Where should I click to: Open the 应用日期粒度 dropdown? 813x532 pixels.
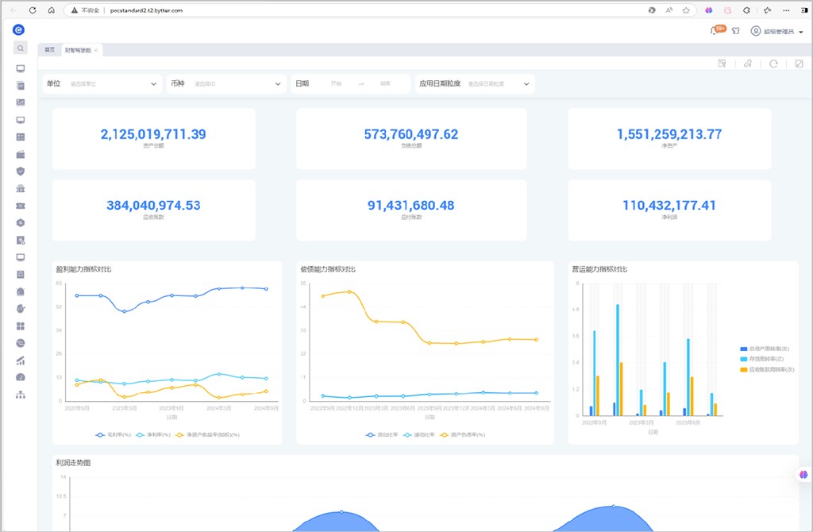[475, 83]
